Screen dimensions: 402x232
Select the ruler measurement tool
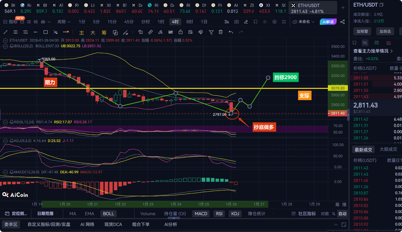(x=151, y=32)
